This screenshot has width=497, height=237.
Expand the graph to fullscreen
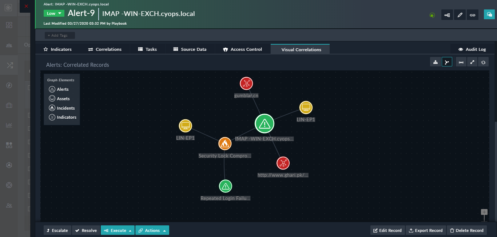[x=472, y=62]
